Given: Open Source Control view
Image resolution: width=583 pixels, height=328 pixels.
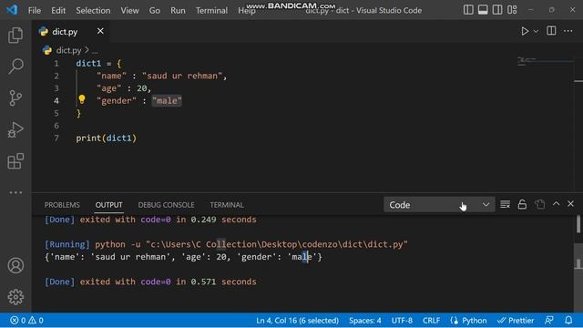Looking at the screenshot, I should (x=15, y=98).
